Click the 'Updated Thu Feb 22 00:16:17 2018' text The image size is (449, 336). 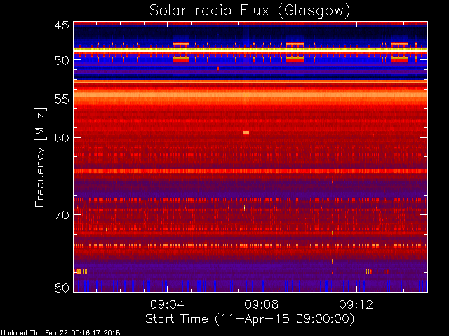60,333
